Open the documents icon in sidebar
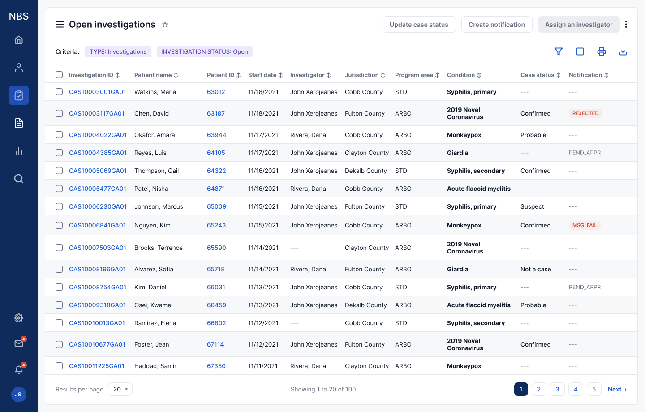The width and height of the screenshot is (645, 412). (x=19, y=123)
